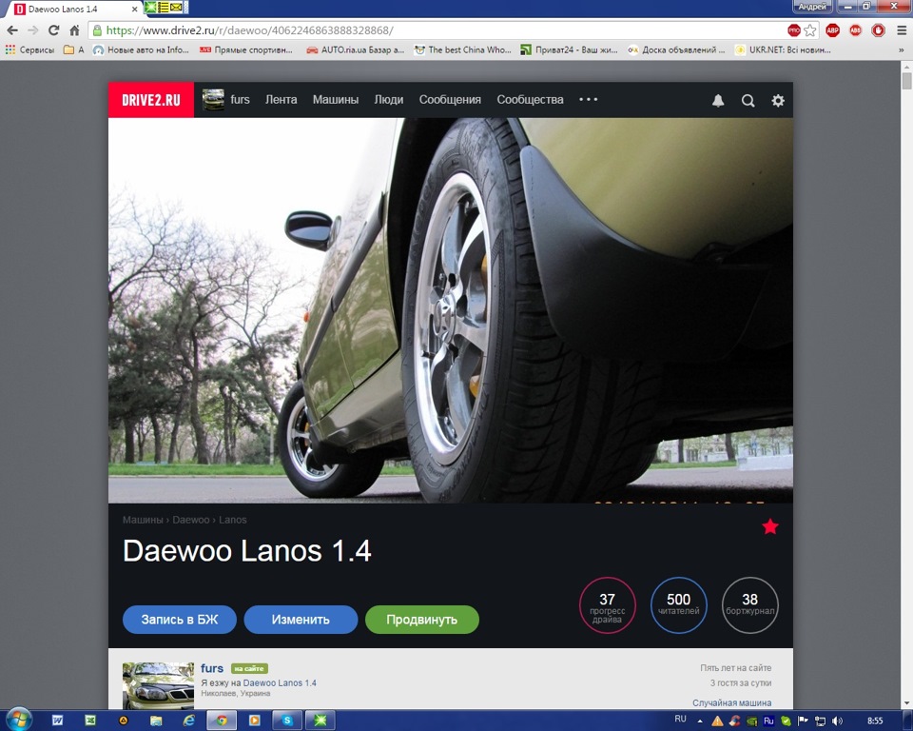Click the Андрей Chrome profile button

point(812,7)
